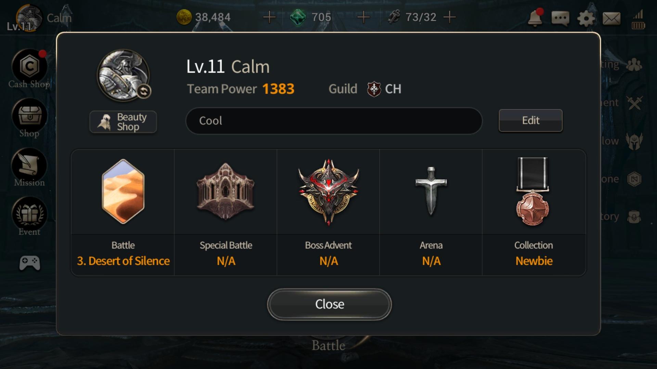Open the Beauty Shop button
657x369 pixels.
click(123, 122)
